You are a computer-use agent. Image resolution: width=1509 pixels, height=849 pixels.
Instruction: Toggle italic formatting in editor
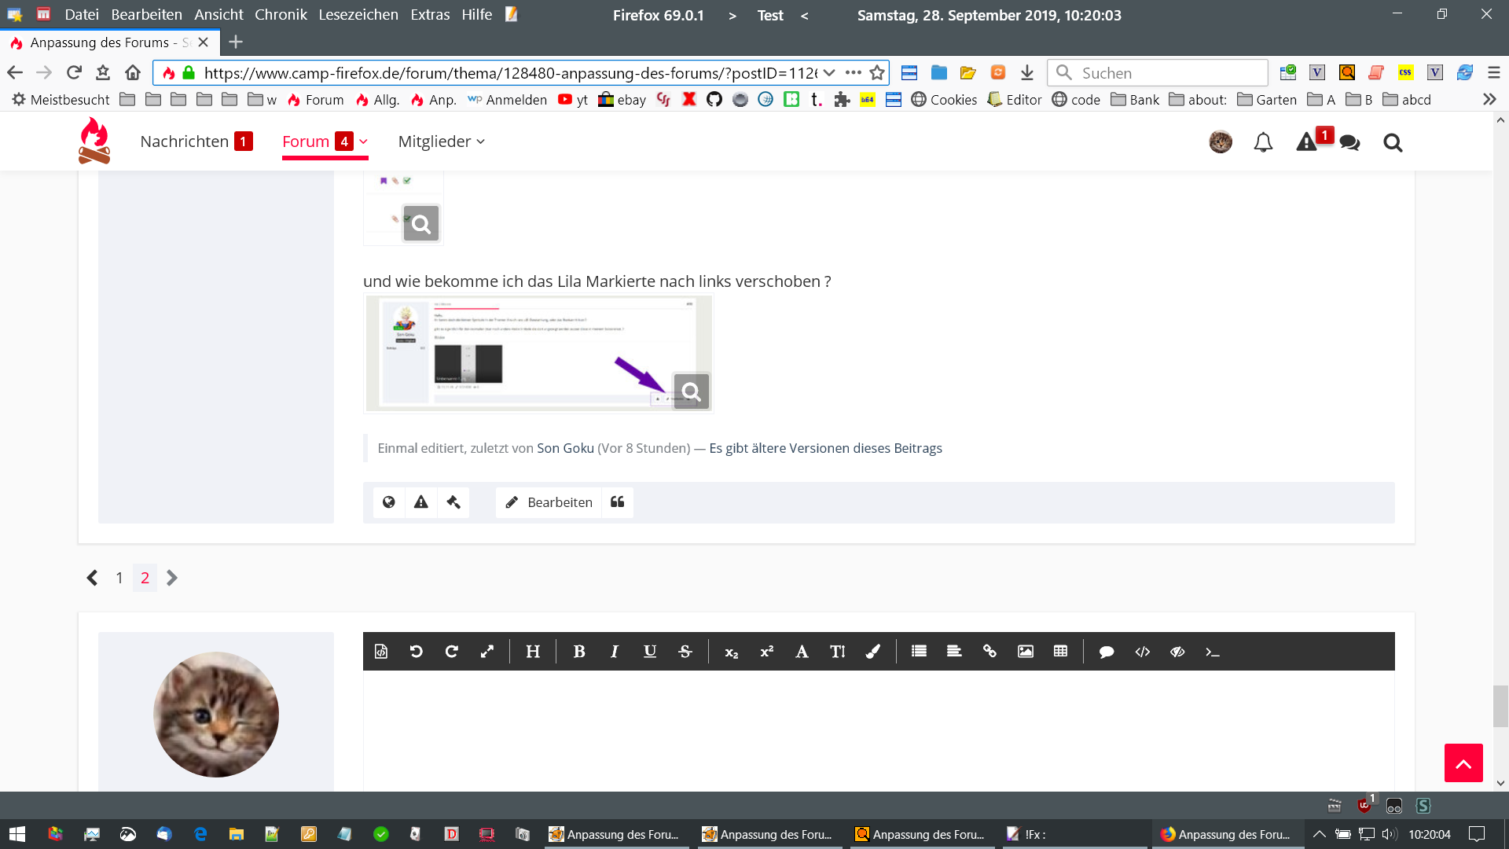615,652
